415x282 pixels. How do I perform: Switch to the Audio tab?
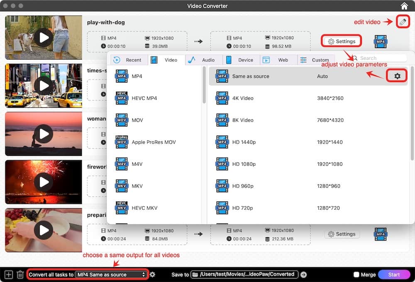[203, 60]
